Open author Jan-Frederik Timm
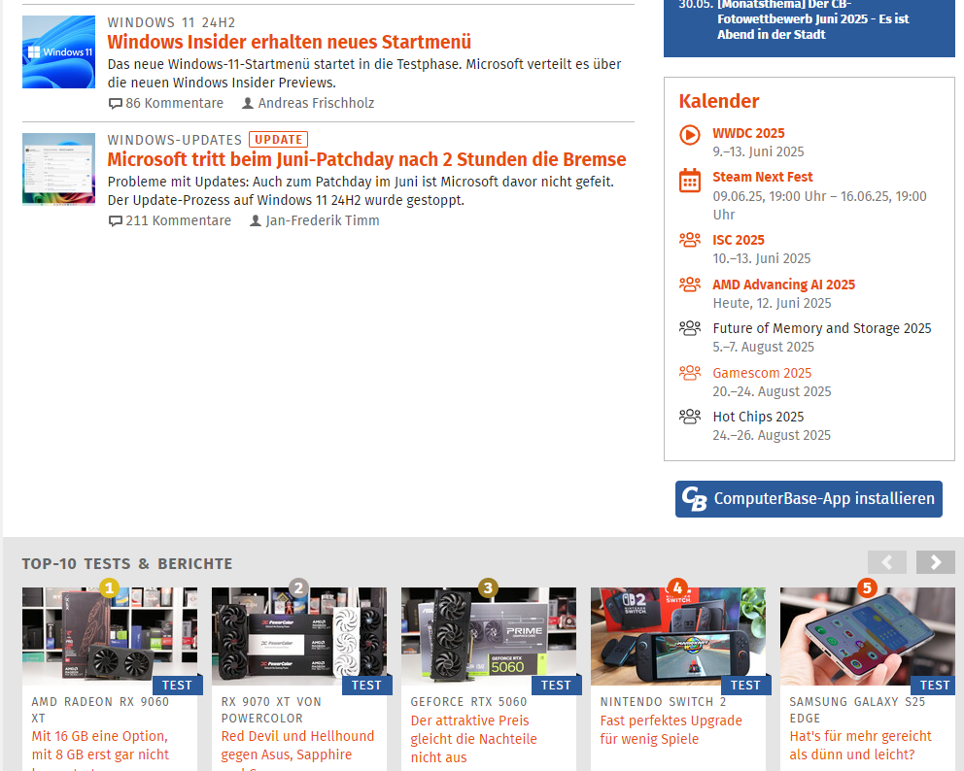Viewport: 964px width, 771px height. (x=323, y=220)
